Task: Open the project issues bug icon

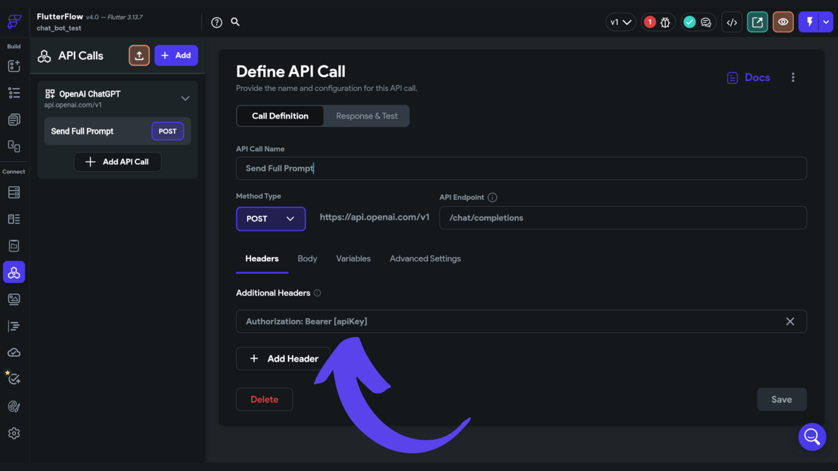Action: click(665, 22)
